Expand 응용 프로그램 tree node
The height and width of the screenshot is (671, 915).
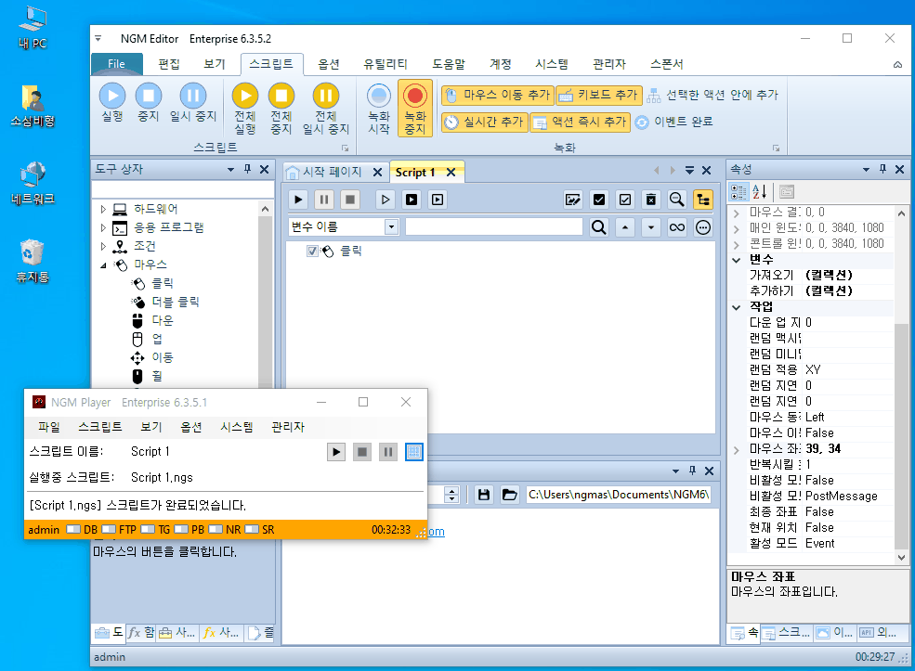pos(103,227)
